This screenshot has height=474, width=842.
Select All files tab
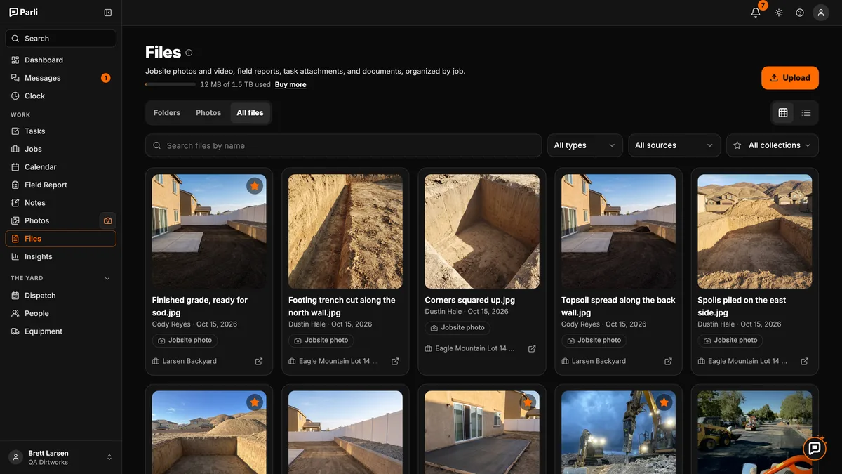250,112
